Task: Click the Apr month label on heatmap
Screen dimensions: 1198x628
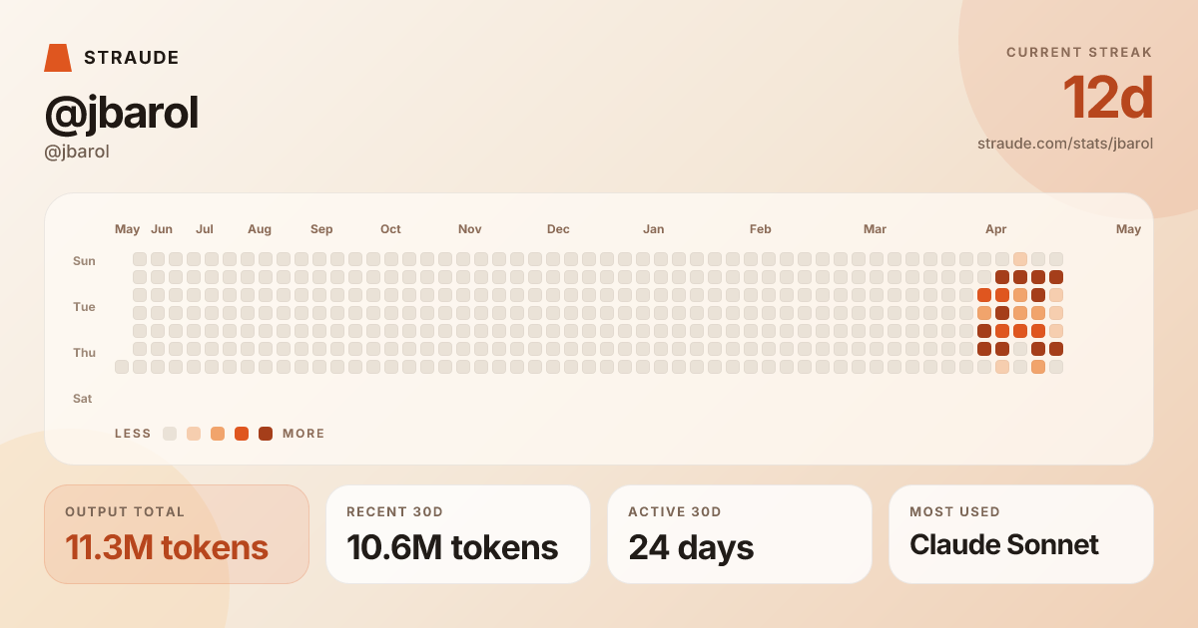Action: pos(995,229)
